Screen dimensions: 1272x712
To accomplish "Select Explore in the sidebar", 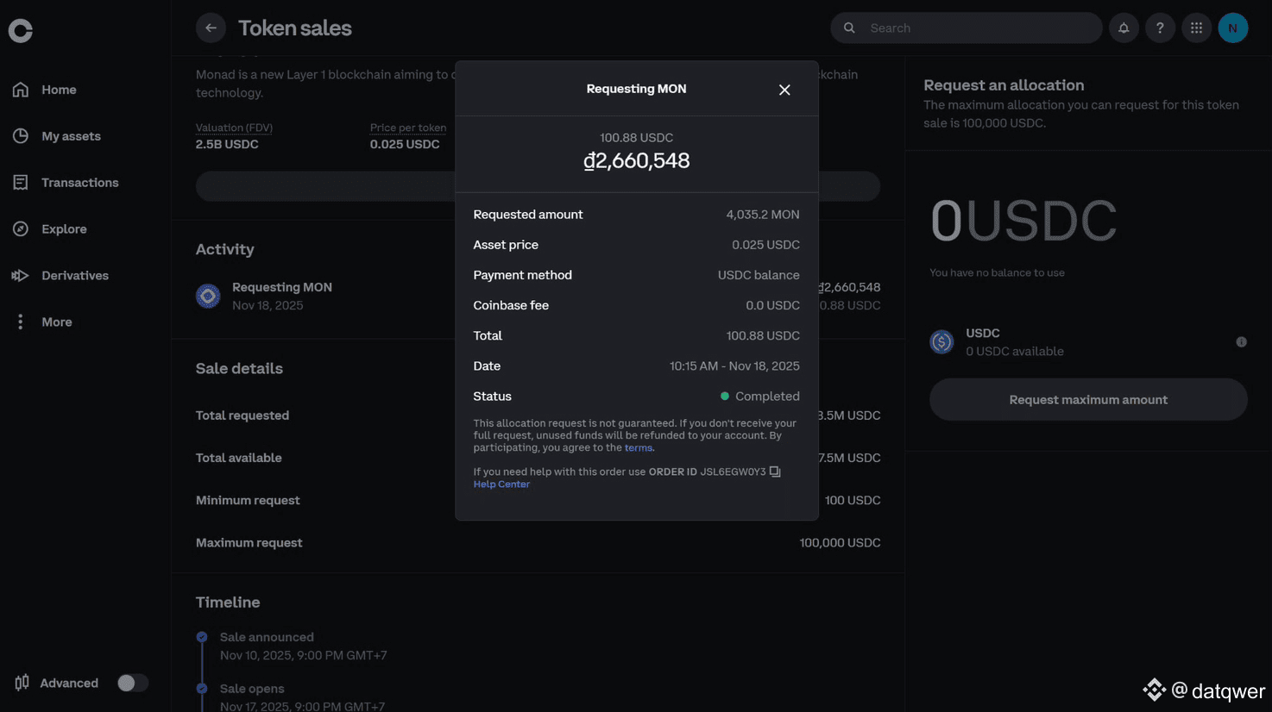I will tap(63, 229).
